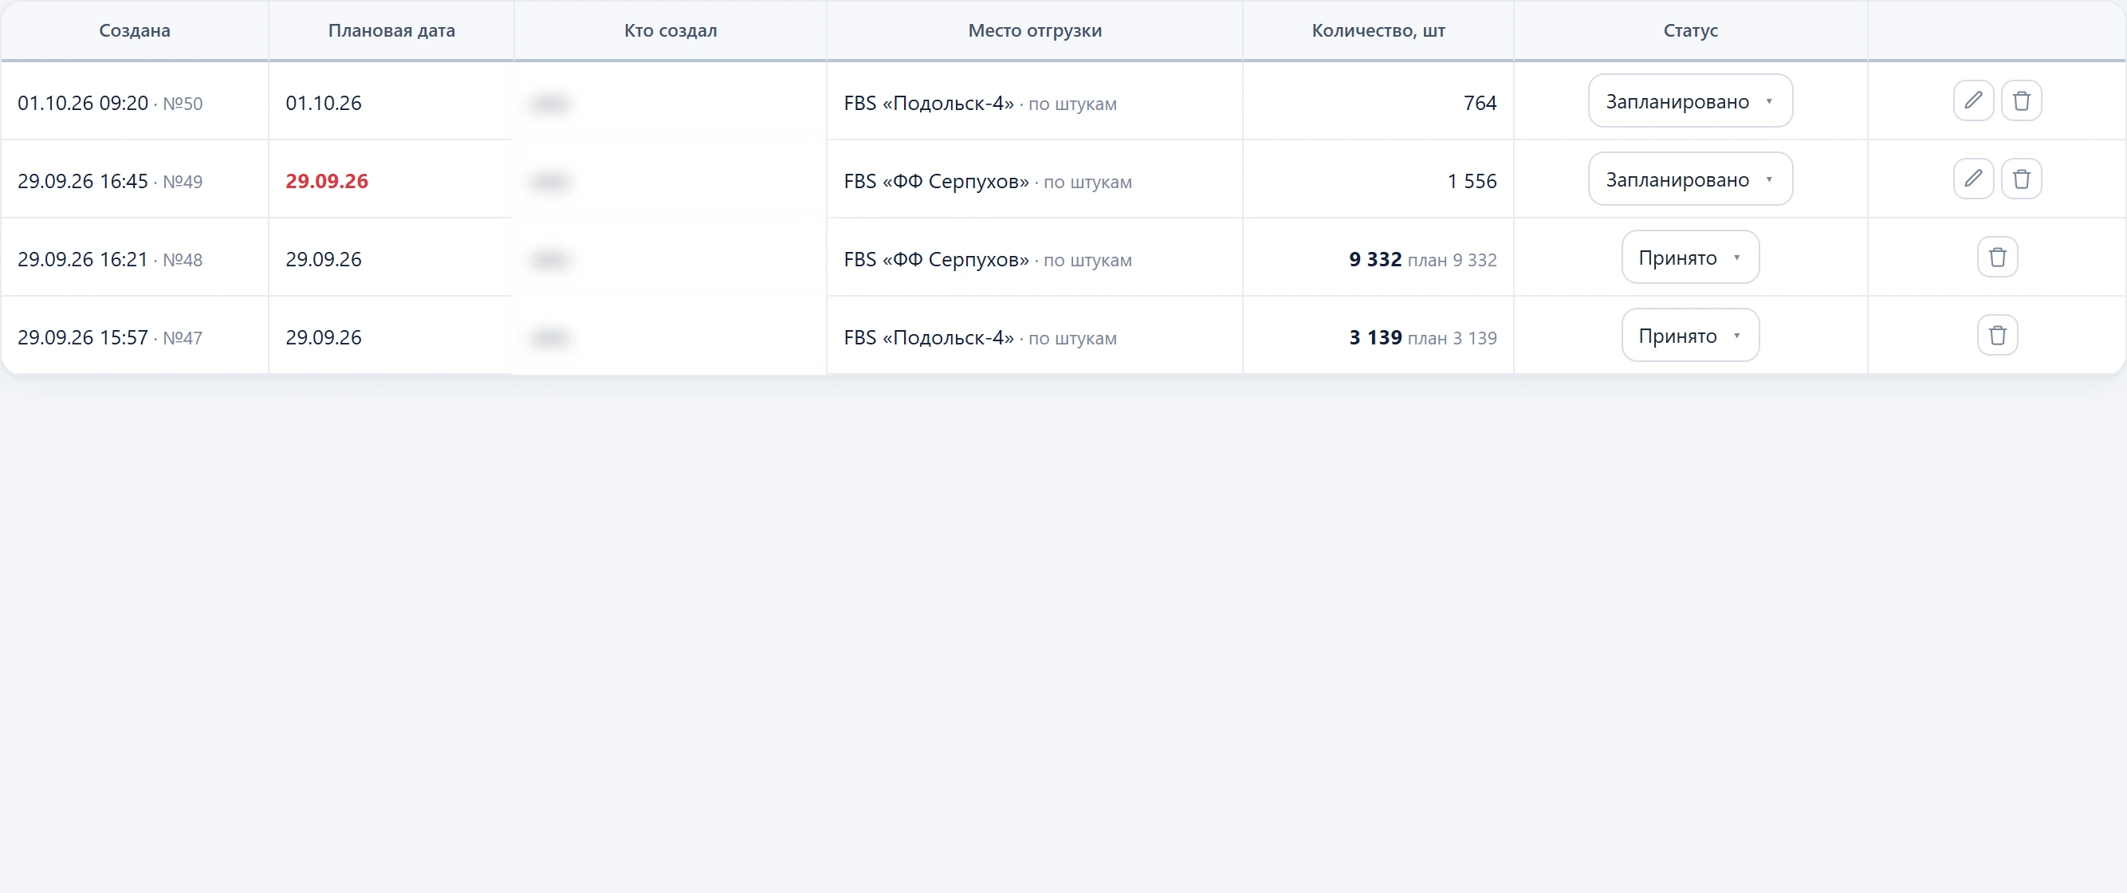Open status dropdown for shipment №50
The width and height of the screenshot is (2127, 893).
[x=1690, y=100]
